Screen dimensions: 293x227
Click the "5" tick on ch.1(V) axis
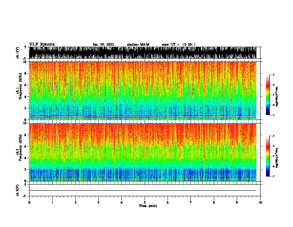pyautogui.click(x=26, y=47)
